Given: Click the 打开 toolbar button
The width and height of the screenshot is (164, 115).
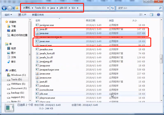Looking at the screenshot, I should 22,15.
